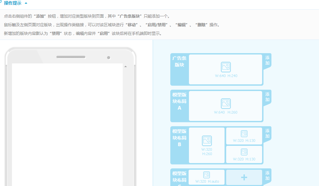Click the 操作提示 heading
The image size is (319, 186).
tap(13, 3)
